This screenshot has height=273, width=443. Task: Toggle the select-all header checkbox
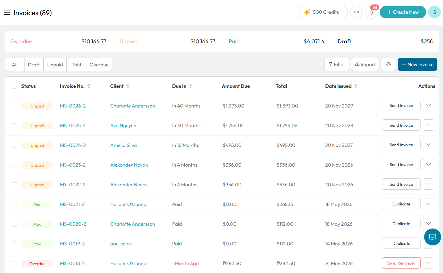coord(14,86)
